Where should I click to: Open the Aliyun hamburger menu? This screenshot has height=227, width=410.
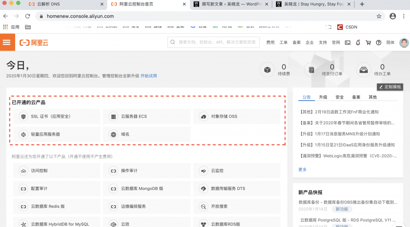[x=7, y=42]
